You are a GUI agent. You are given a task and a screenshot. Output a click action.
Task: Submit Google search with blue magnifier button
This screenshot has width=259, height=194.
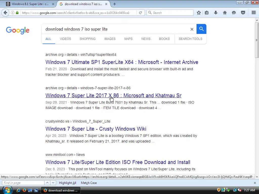click(x=201, y=29)
